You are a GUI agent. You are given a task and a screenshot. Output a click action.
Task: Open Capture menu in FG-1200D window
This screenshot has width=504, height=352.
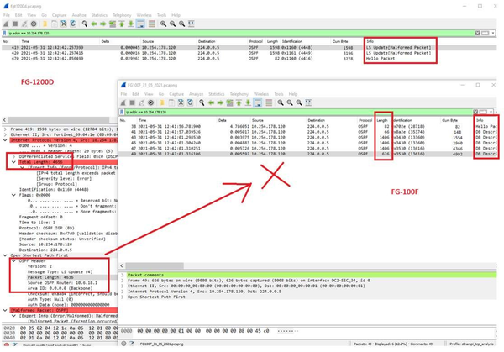[59, 15]
